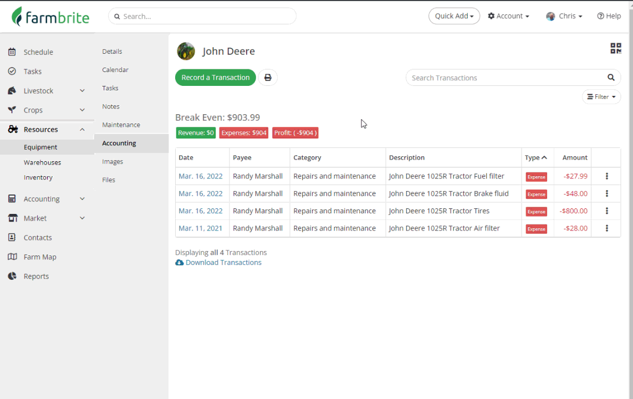Open row menu for Brake fluid transaction
The height and width of the screenshot is (399, 633).
[x=607, y=193]
